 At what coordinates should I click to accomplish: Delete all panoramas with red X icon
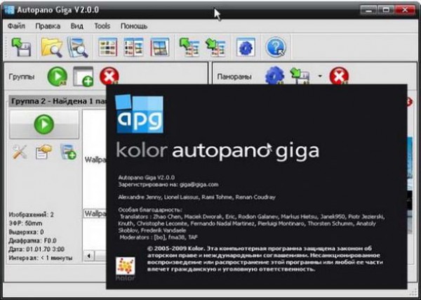[x=339, y=76]
